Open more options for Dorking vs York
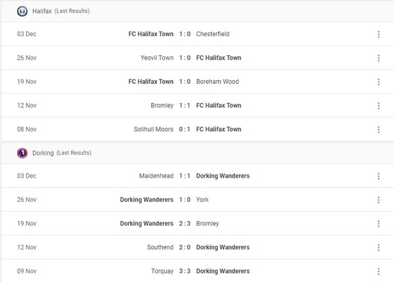Viewport: 394px width, 282px height. [x=378, y=199]
